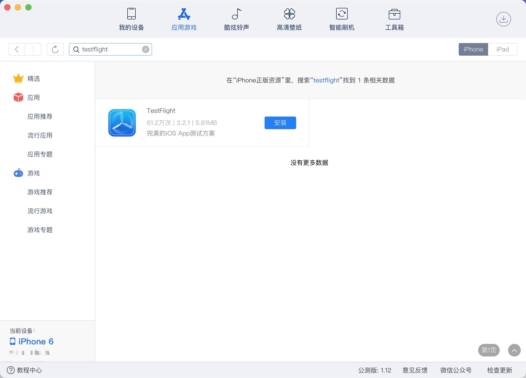Open the Game Recommendations (游戏推荐) category
Image resolution: width=526 pixels, height=378 pixels.
click(x=40, y=192)
